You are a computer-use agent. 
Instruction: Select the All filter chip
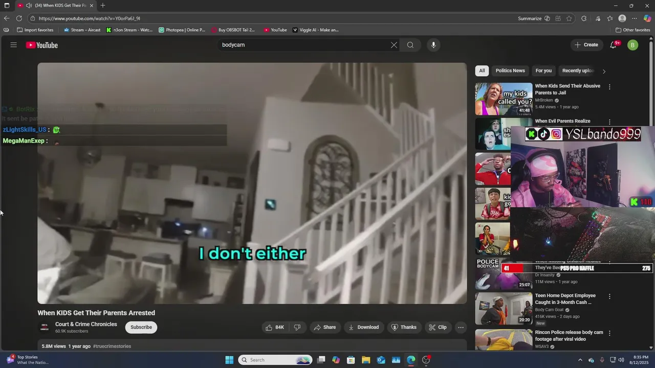482,71
